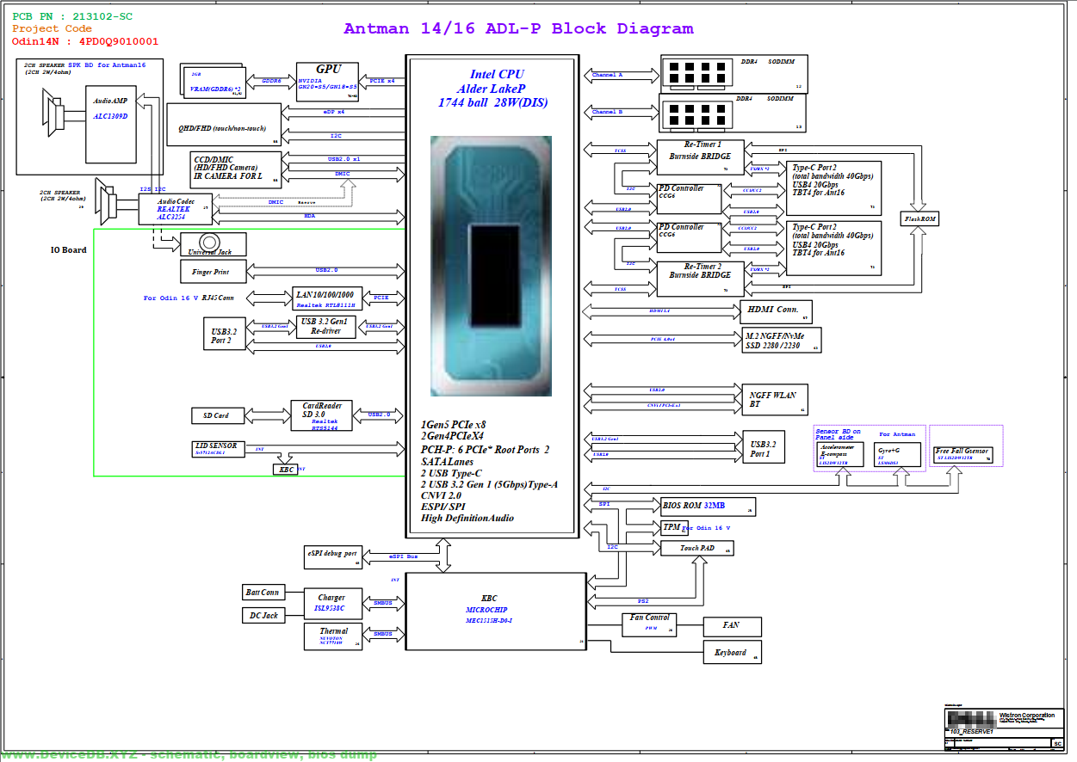1077x762 pixels.
Task: Click the 'Channel B' bus label
Action: pyautogui.click(x=607, y=113)
